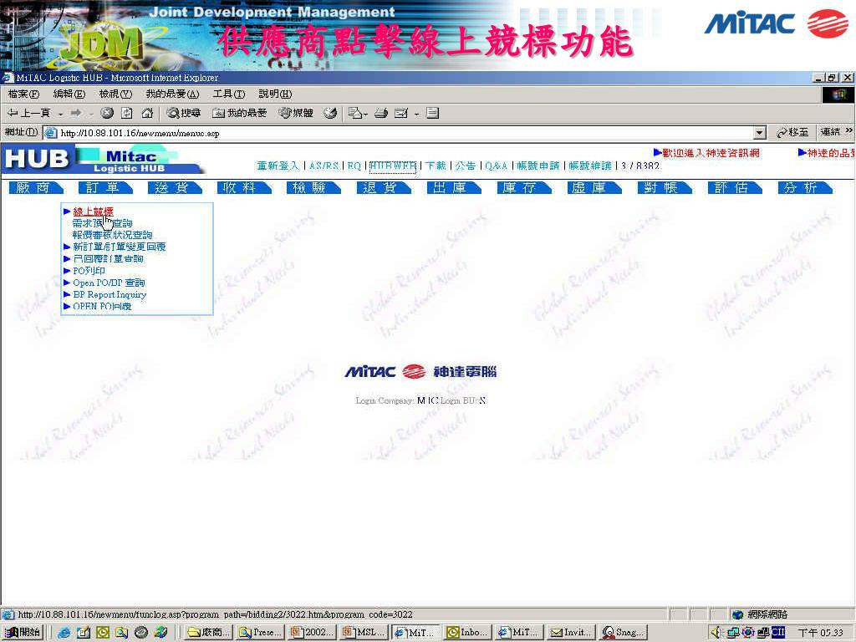Click the Edit page toolbar icon
Image resolution: width=856 pixels, height=642 pixels.
[401, 113]
